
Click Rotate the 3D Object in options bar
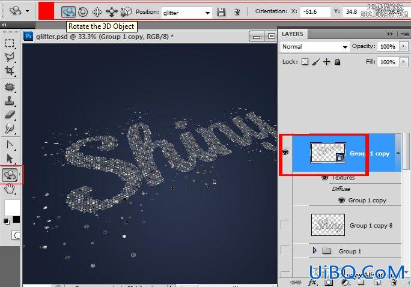(68, 12)
